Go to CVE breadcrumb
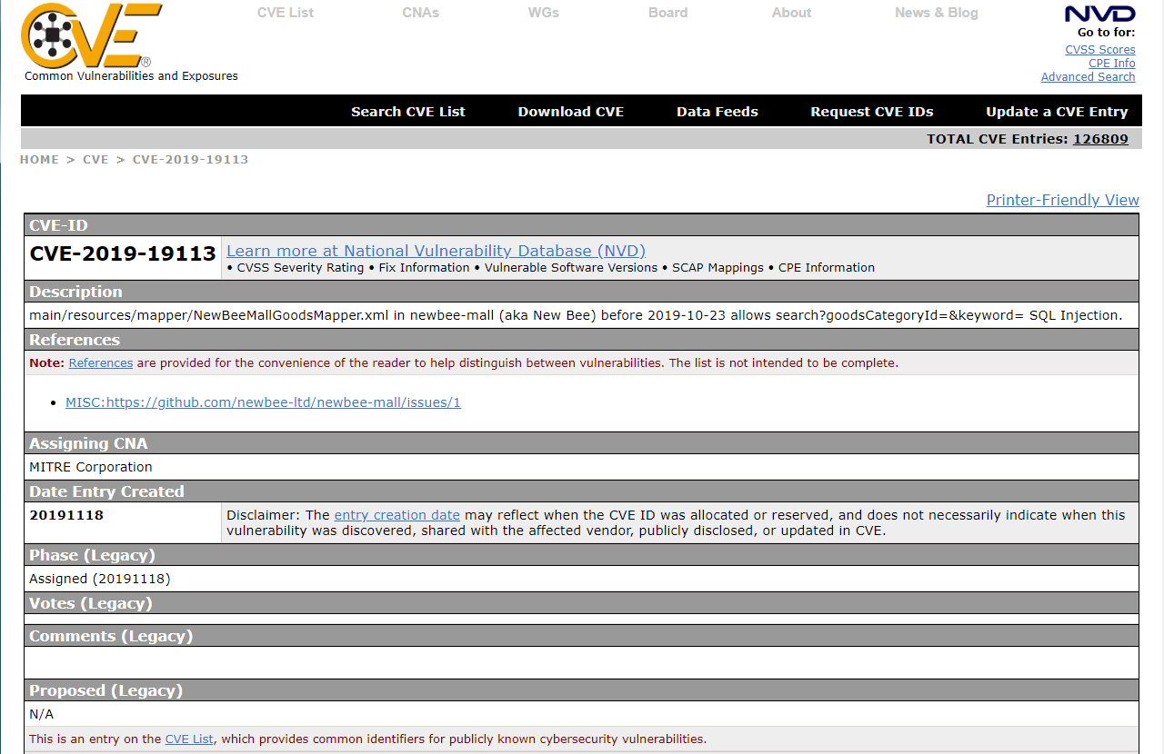 point(95,159)
